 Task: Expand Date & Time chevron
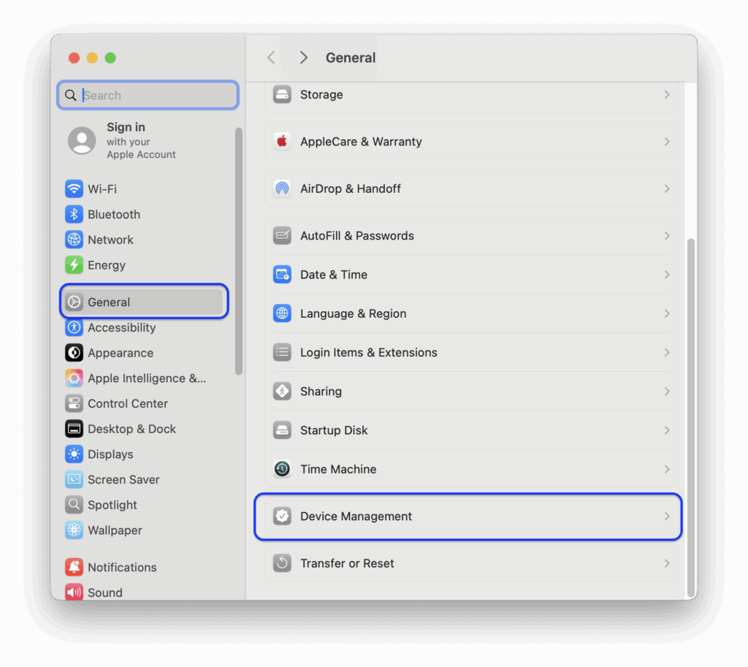click(x=667, y=275)
